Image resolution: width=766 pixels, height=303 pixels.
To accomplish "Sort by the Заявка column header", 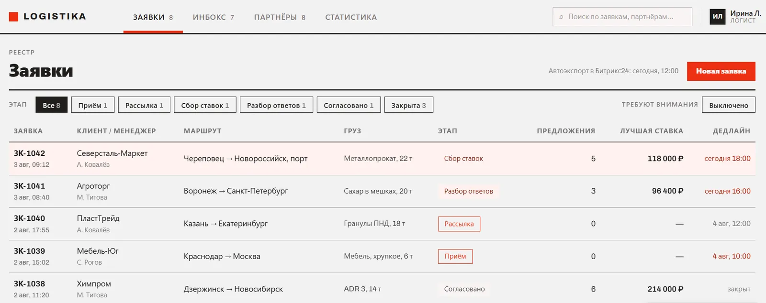I will 28,131.
